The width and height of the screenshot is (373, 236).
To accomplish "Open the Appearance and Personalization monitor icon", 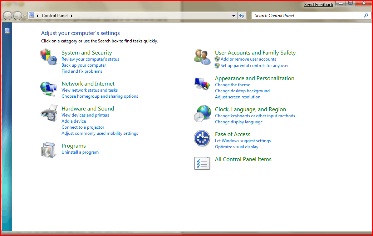I will click(x=202, y=84).
